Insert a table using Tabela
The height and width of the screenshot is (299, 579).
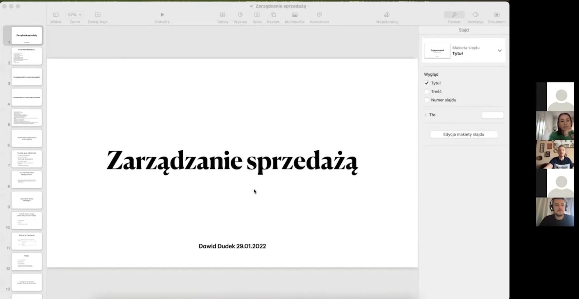click(222, 18)
